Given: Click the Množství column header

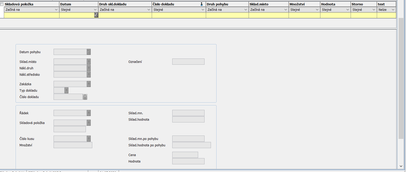Looking at the screenshot, I should click(x=304, y=4).
